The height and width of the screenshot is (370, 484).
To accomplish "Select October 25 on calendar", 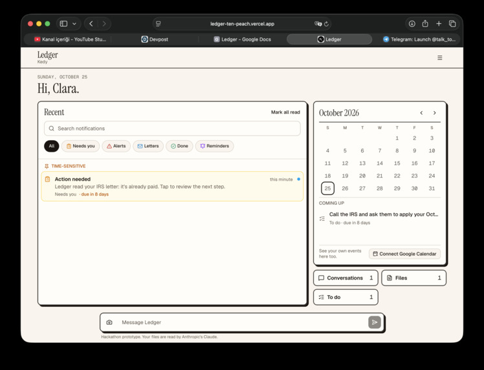I will [x=327, y=189].
